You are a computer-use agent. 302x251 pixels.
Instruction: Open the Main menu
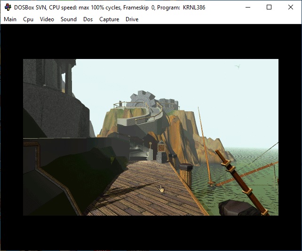(10, 19)
